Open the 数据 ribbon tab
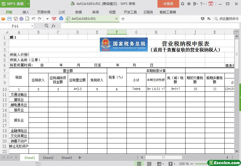This screenshot has width=241, height=166. pos(79,12)
